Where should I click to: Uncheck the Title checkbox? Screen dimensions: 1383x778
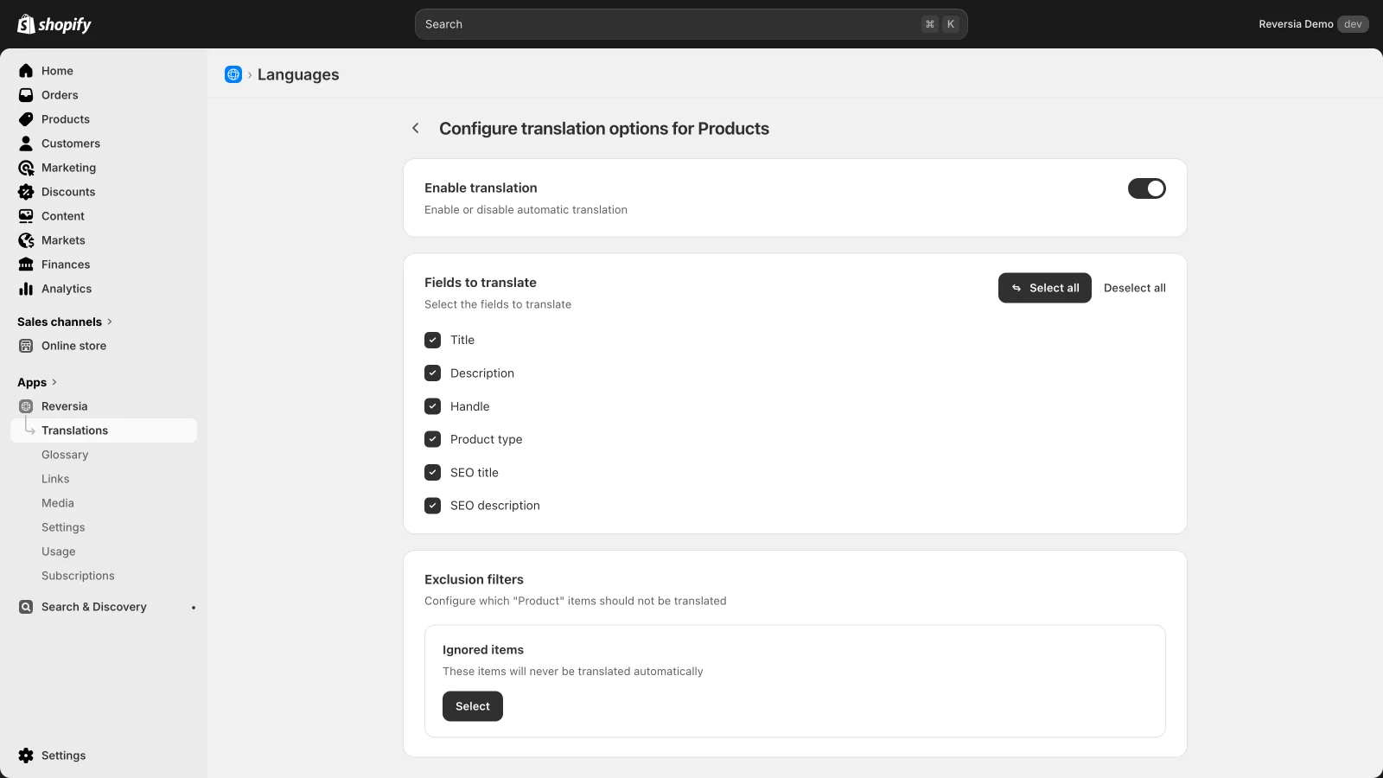(433, 340)
